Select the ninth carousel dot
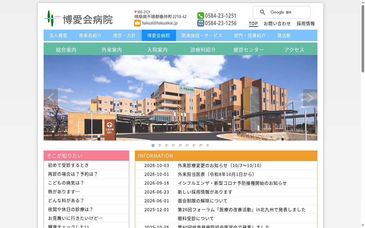This screenshot has height=228, width=365. coord(208,146)
